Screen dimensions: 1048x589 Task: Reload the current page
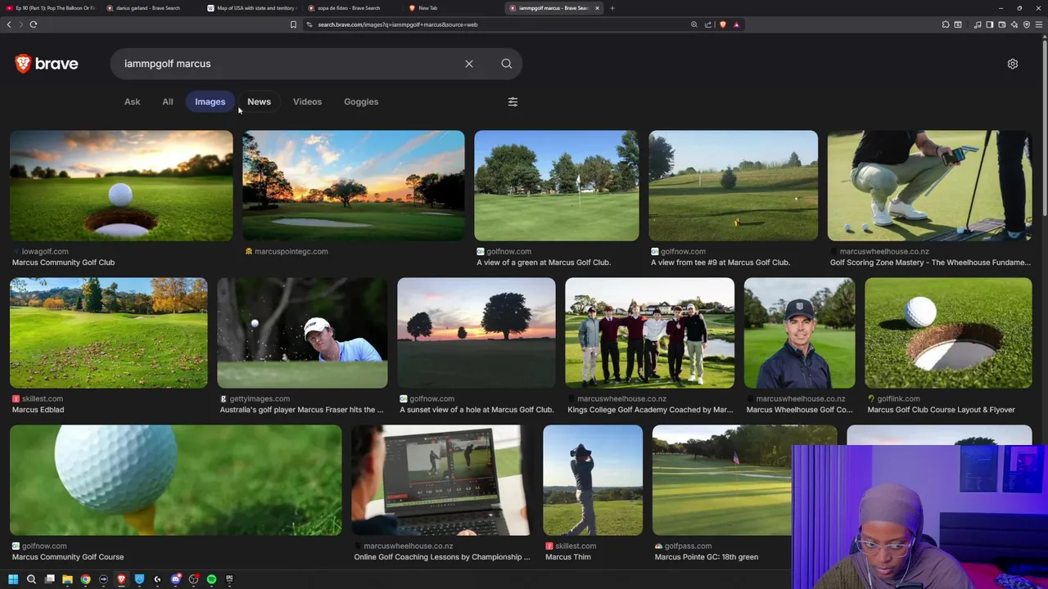tap(34, 25)
